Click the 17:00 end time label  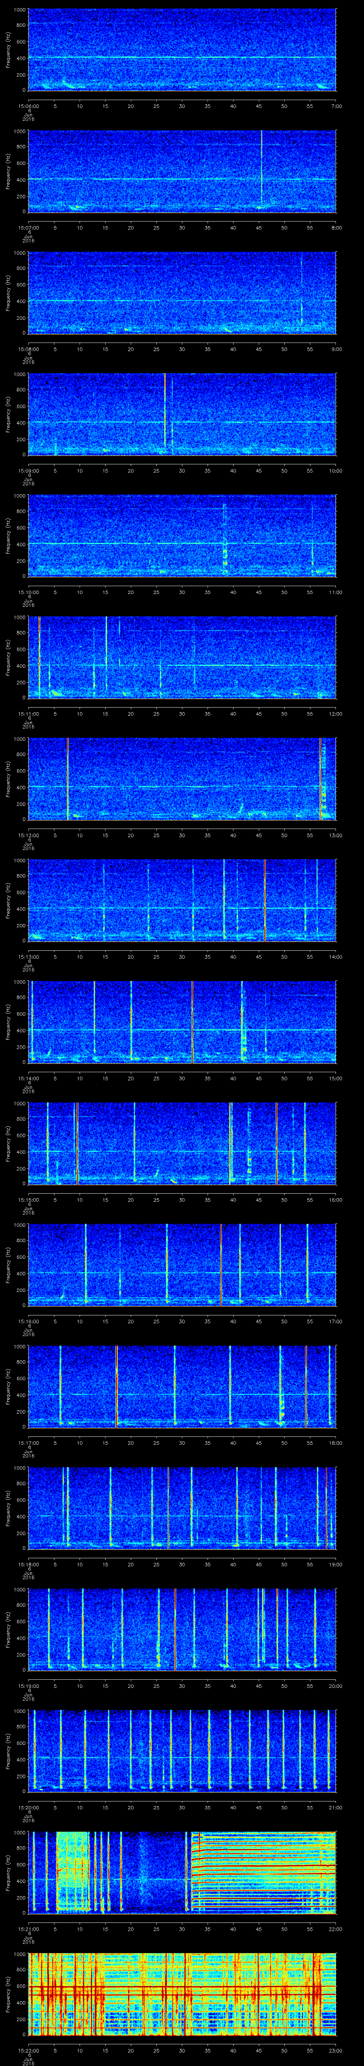click(335, 1321)
